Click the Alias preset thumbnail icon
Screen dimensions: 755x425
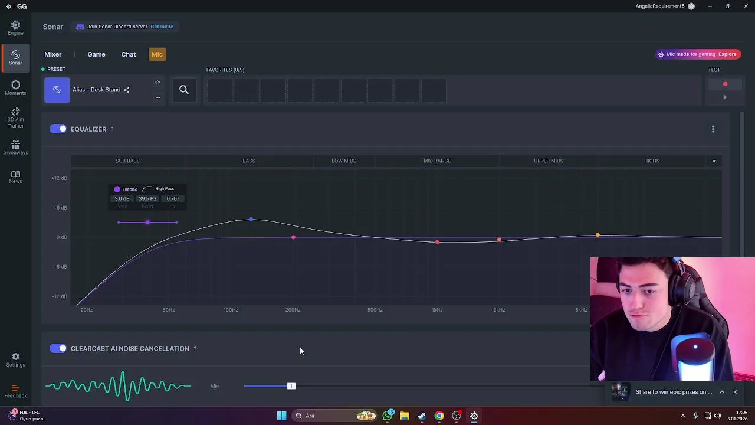coord(57,90)
